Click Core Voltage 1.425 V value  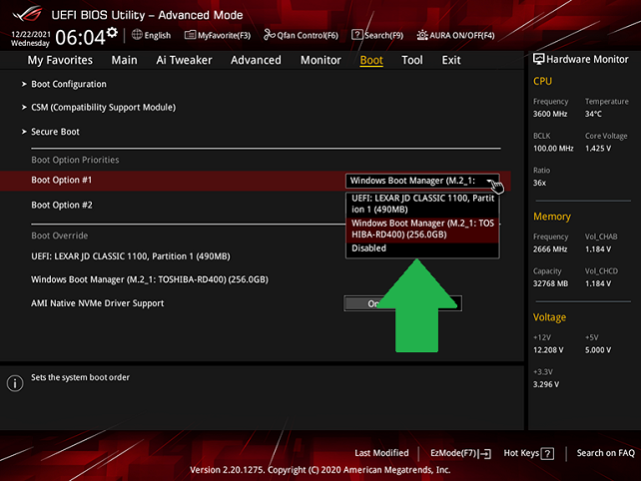click(598, 149)
